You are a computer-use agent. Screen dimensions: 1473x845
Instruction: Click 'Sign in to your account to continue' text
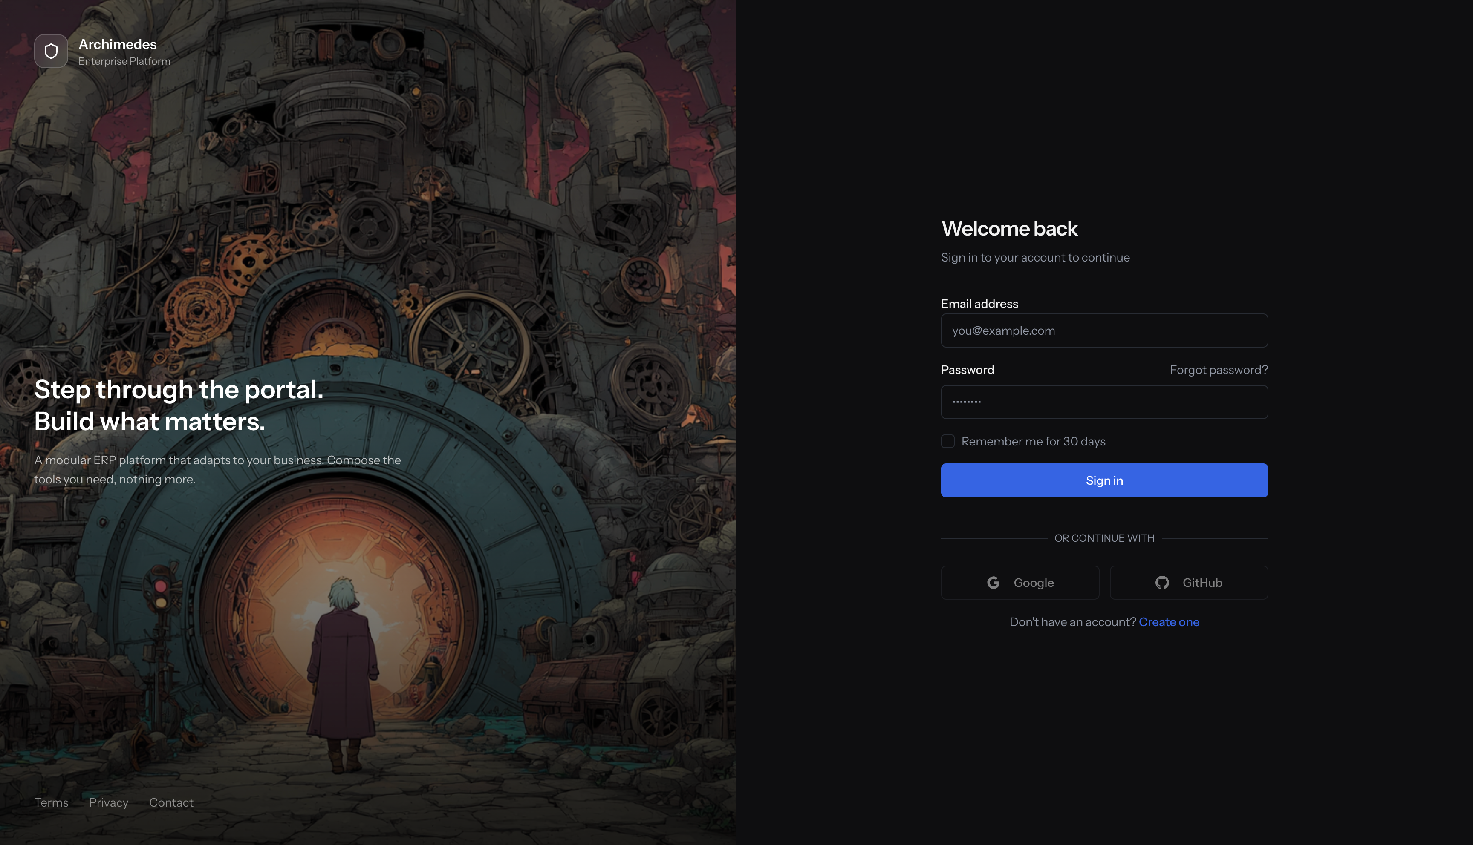tap(1035, 258)
